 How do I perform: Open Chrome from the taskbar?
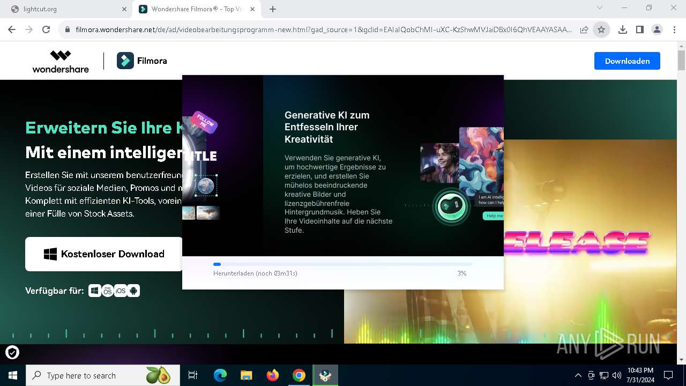tap(299, 375)
